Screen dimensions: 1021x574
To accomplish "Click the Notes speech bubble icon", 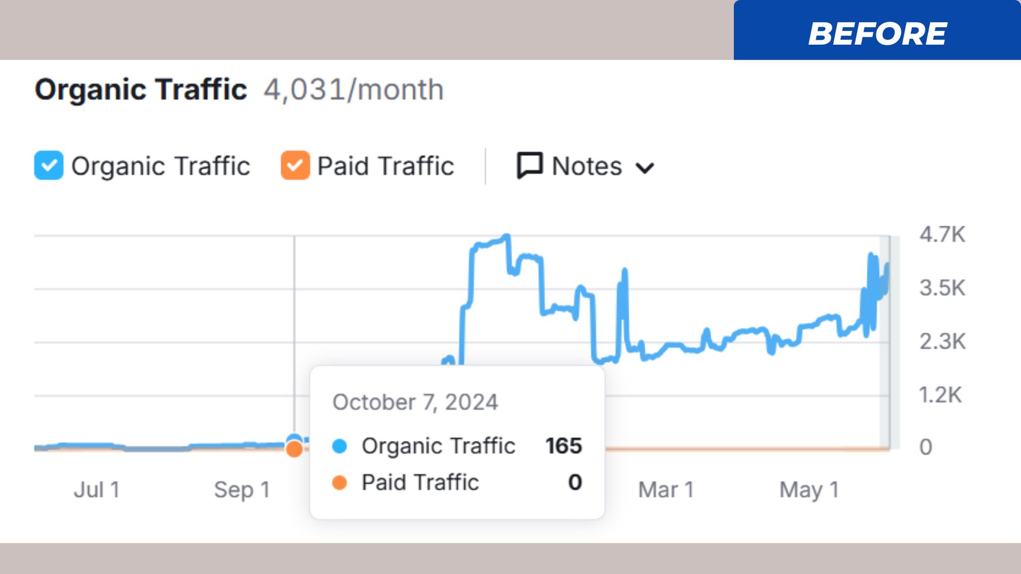I will tap(530, 165).
